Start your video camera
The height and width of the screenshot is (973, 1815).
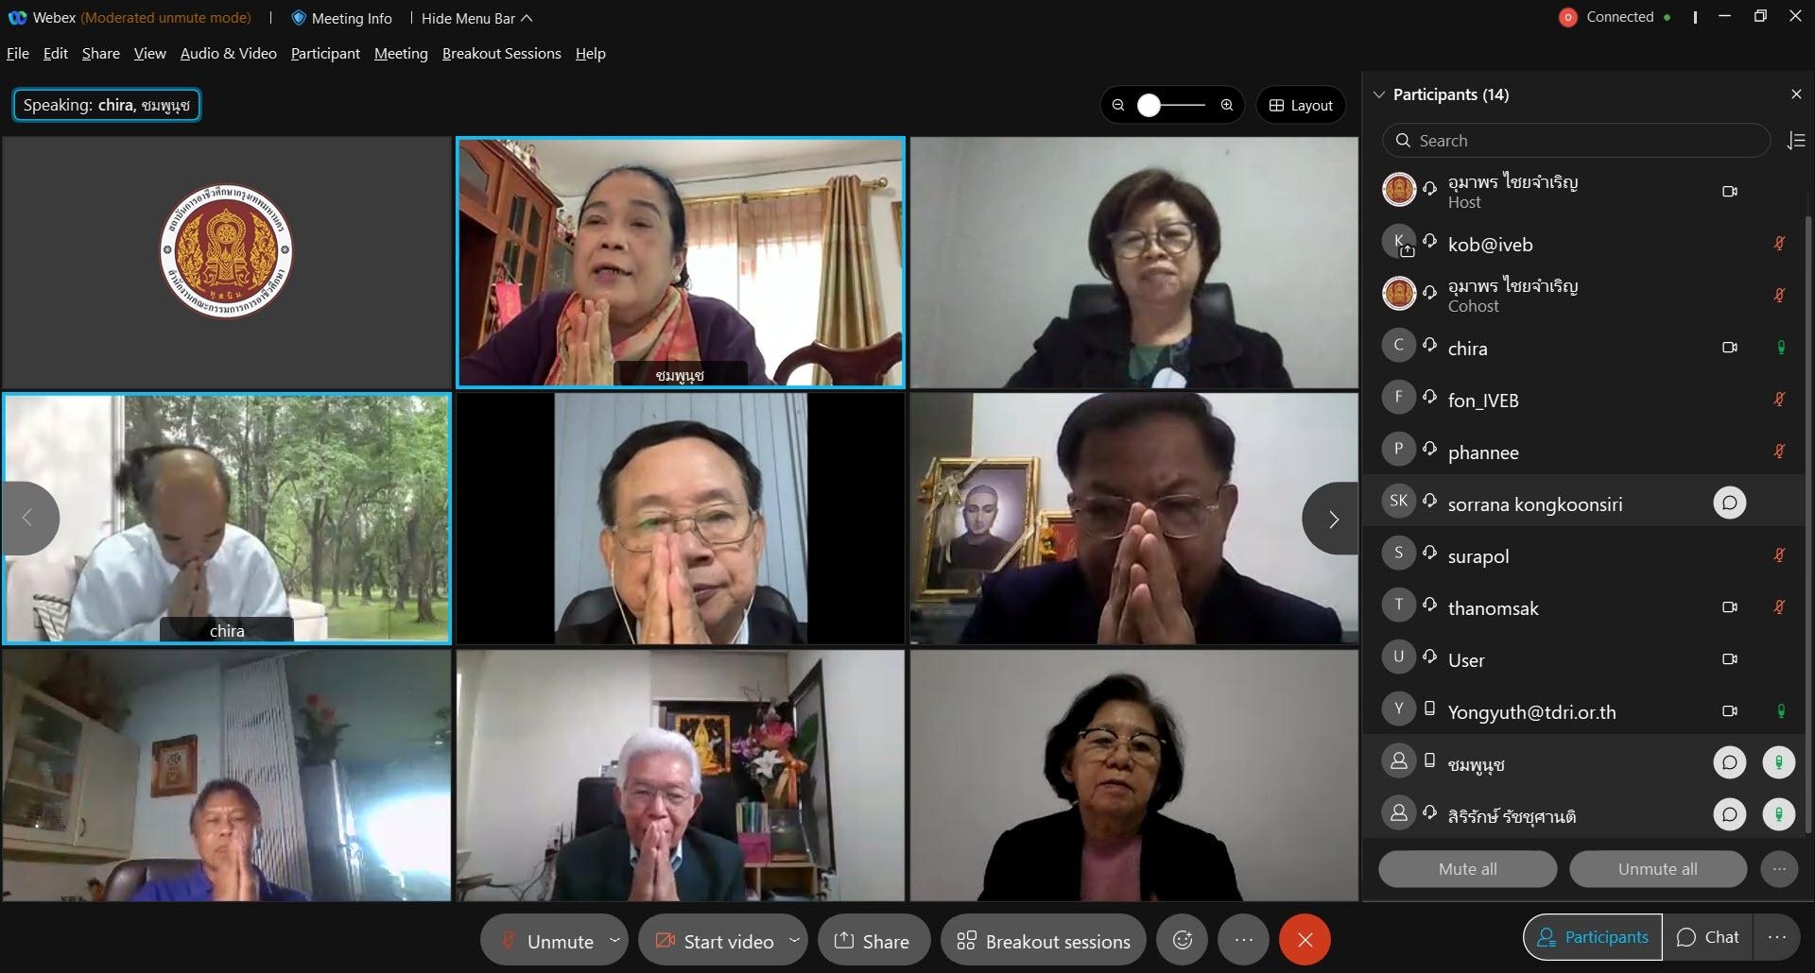pos(715,941)
